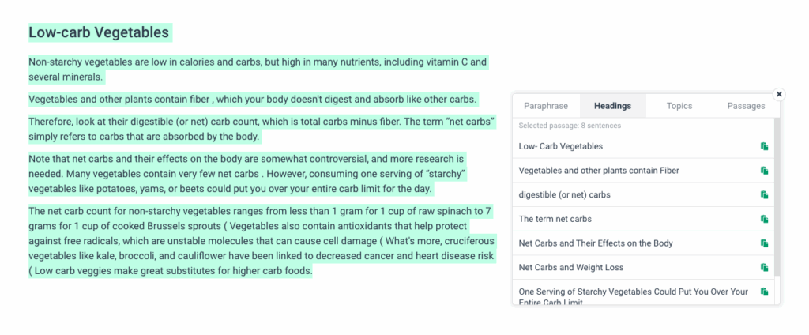The height and width of the screenshot is (335, 809).
Task: Click the "Low-carb Vegetables" document title
Action: click(x=99, y=32)
